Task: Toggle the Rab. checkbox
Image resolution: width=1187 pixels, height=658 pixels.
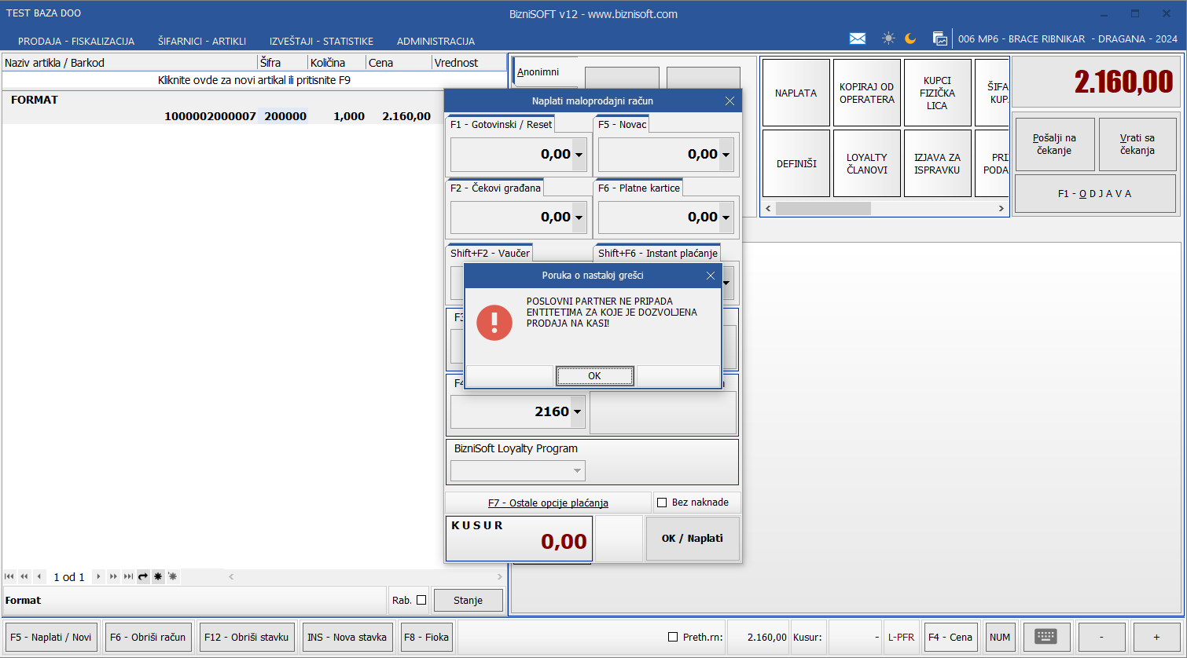Action: click(x=421, y=600)
